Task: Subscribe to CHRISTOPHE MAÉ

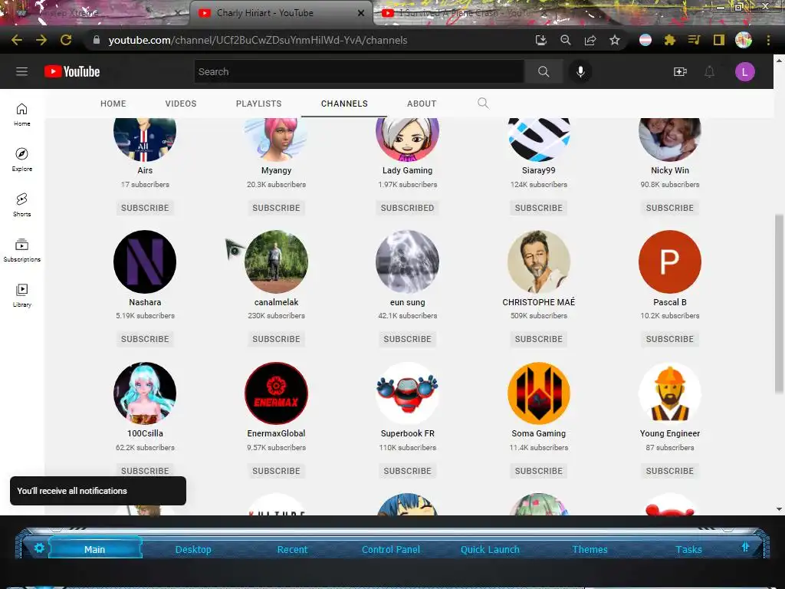Action: [539, 339]
